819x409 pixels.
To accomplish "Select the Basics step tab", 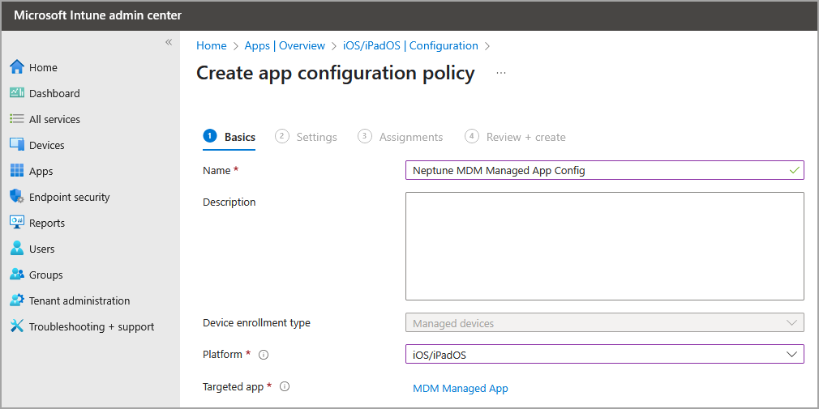I will [x=229, y=137].
